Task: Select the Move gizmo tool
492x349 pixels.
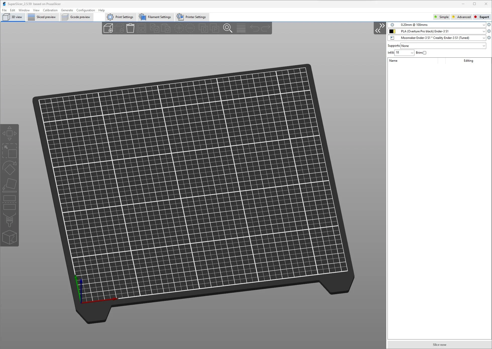Action: point(10,133)
